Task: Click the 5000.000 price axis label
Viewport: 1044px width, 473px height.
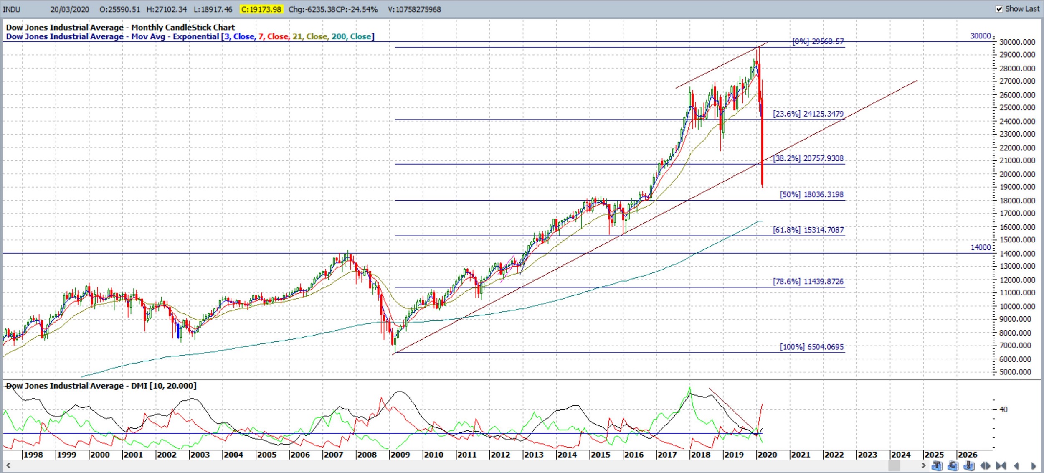Action: [x=1015, y=372]
